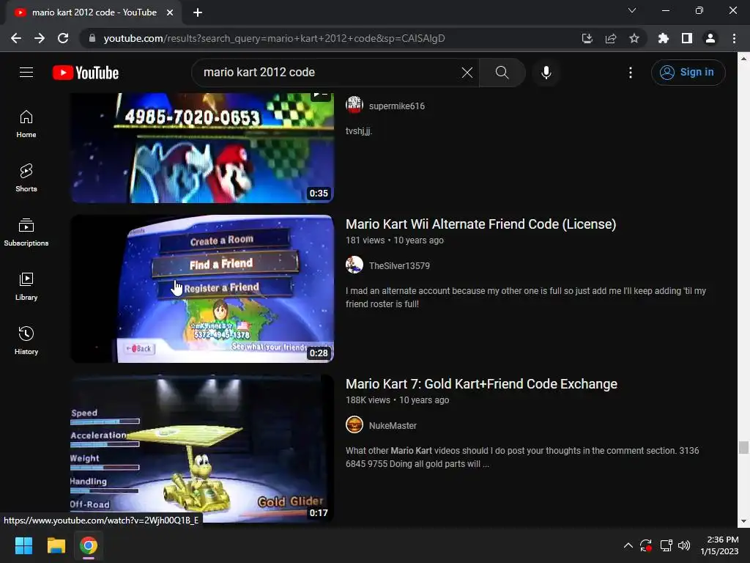Image resolution: width=750 pixels, height=563 pixels.
Task: Click scrollbar up arrow
Action: (x=743, y=59)
